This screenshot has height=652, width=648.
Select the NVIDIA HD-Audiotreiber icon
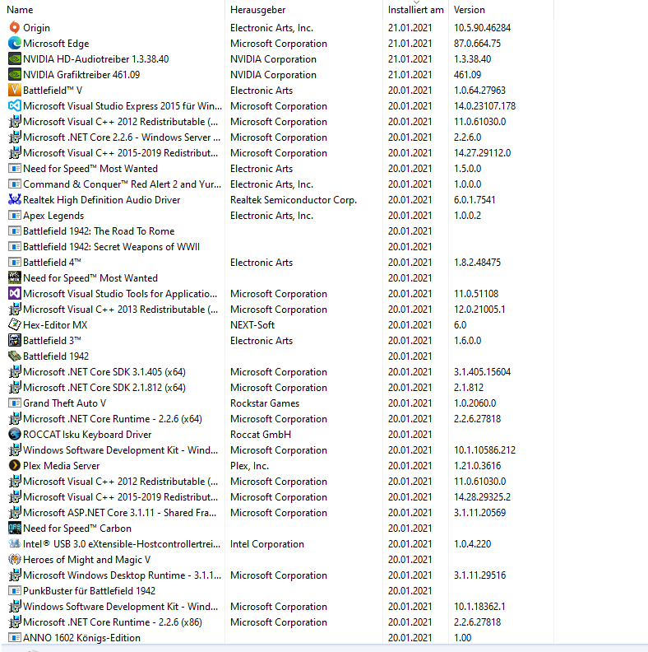point(15,59)
